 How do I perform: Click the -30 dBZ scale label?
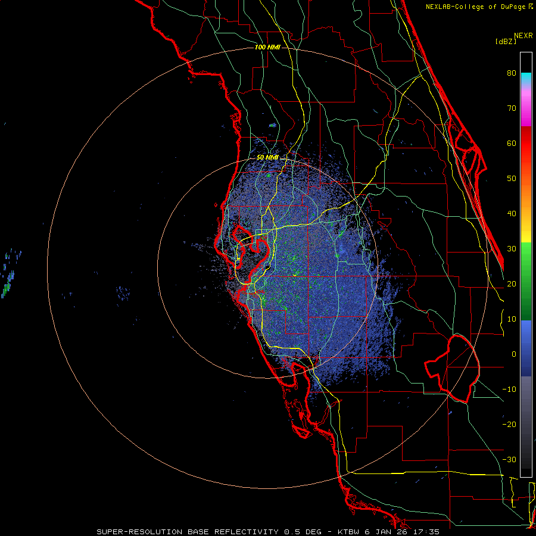point(509,459)
